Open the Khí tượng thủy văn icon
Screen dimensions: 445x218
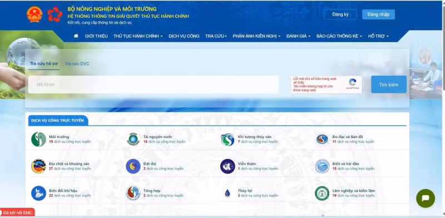coord(228,140)
